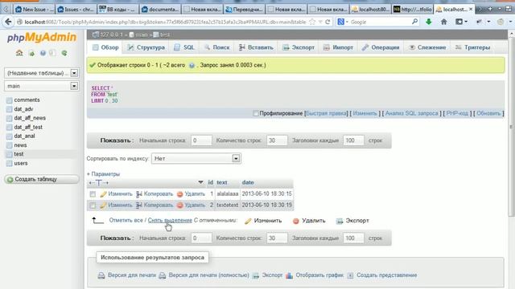Open the browser home page icon
Viewport: 515px width, 289px height.
click(x=443, y=22)
